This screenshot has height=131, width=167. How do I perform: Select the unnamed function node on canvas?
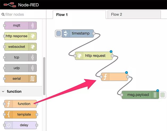115,77
